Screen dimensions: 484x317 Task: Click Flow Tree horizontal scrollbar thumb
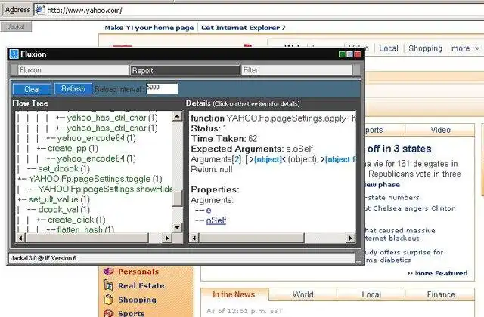pyautogui.click(x=88, y=238)
